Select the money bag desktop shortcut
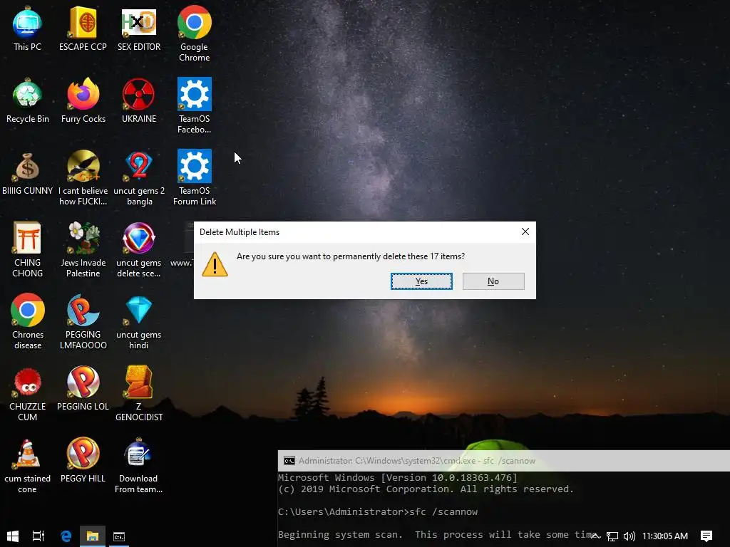This screenshot has height=547, width=730. point(28,173)
